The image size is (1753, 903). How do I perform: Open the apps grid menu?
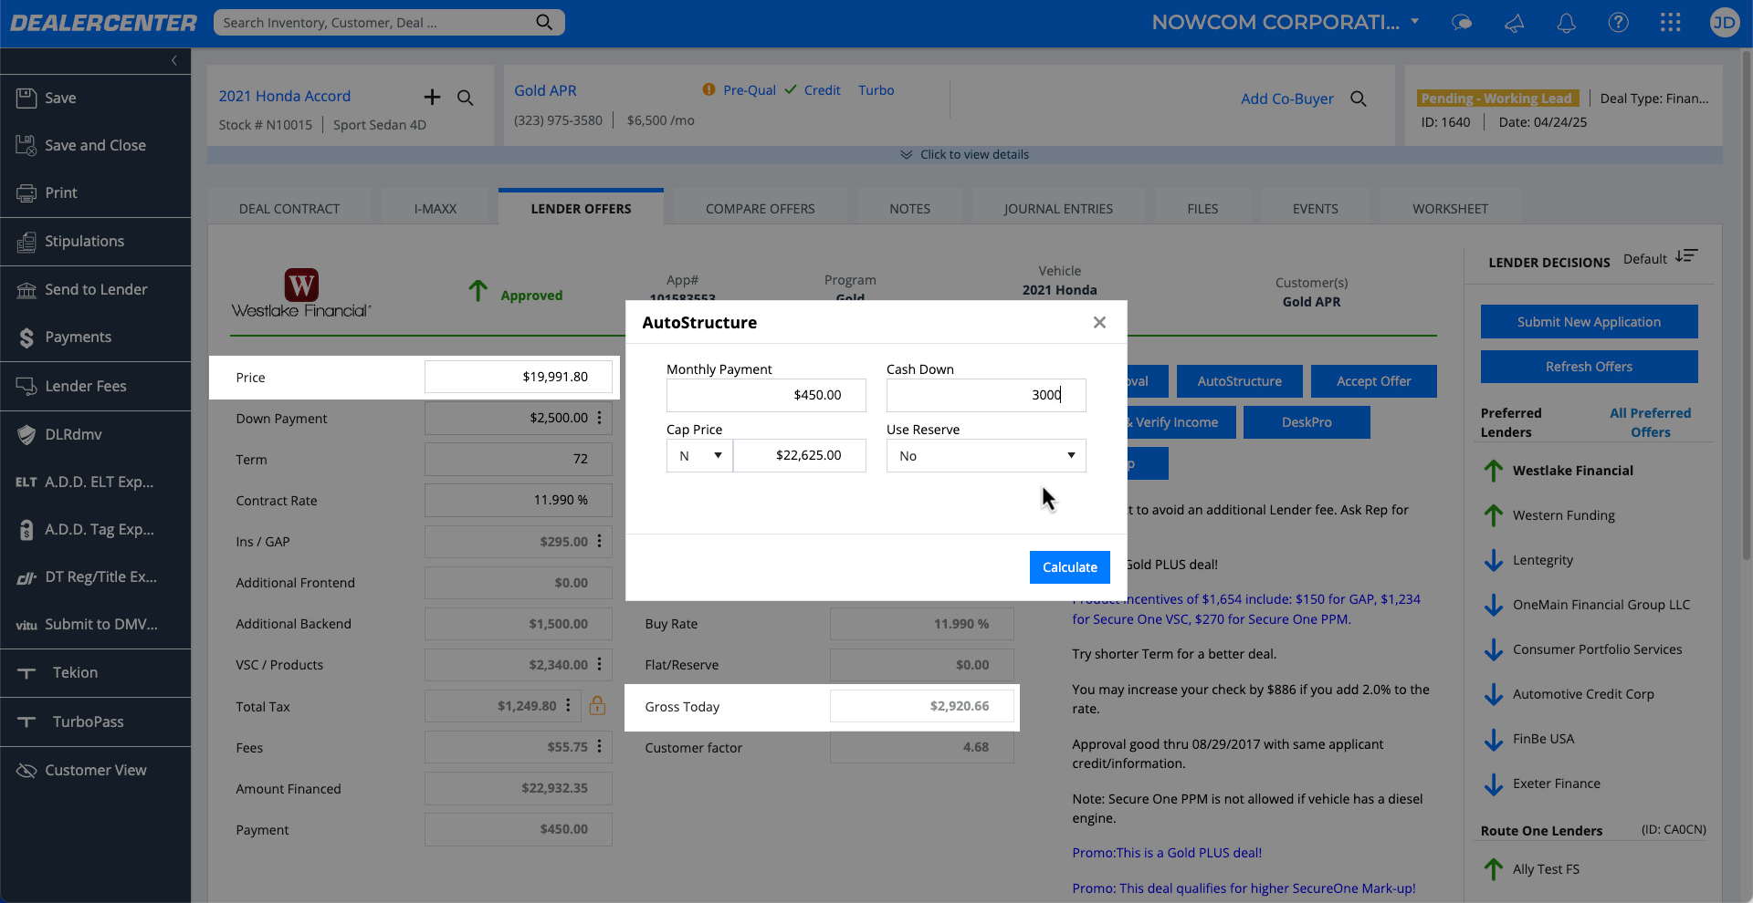pyautogui.click(x=1670, y=23)
